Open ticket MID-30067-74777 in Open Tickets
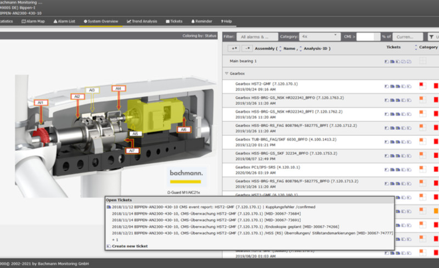Screen dimensions: 439x268 click(252, 233)
